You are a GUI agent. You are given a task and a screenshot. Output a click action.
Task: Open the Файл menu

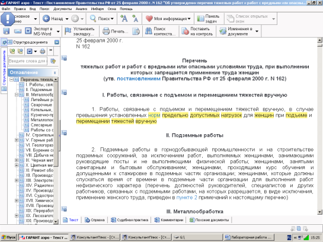point(6,9)
